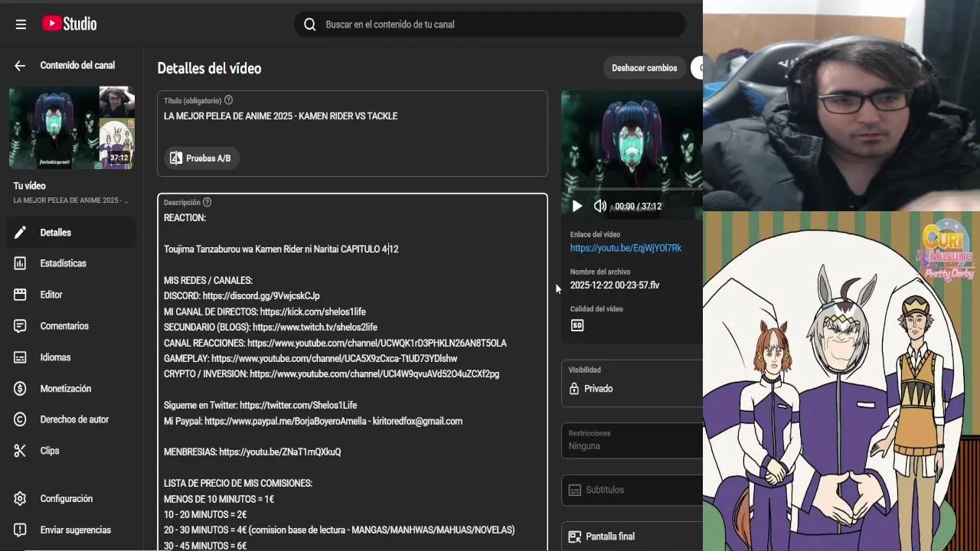Open Clips in the sidebar
This screenshot has height=551, width=980.
[x=72, y=451]
